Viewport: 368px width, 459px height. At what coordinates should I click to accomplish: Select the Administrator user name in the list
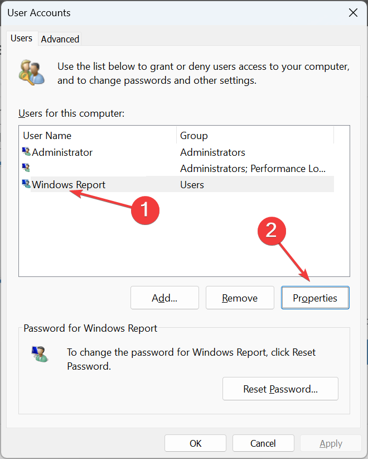[62, 152]
